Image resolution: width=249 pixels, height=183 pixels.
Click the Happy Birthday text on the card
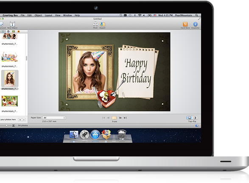pos(136,73)
